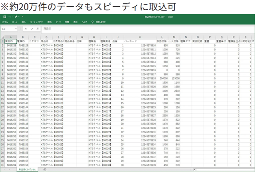Click the cost cell showing 1980
The image size is (256, 174).
(174, 87)
